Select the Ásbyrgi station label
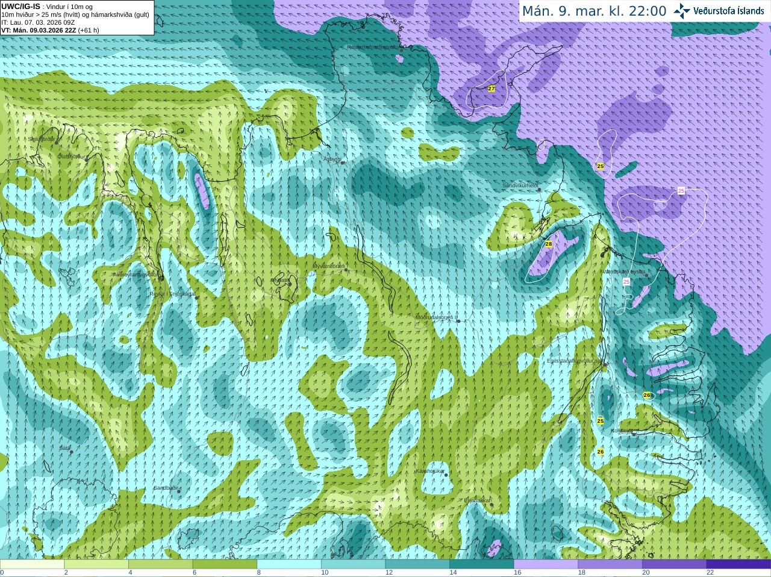The width and height of the screenshot is (771, 577). point(332,159)
